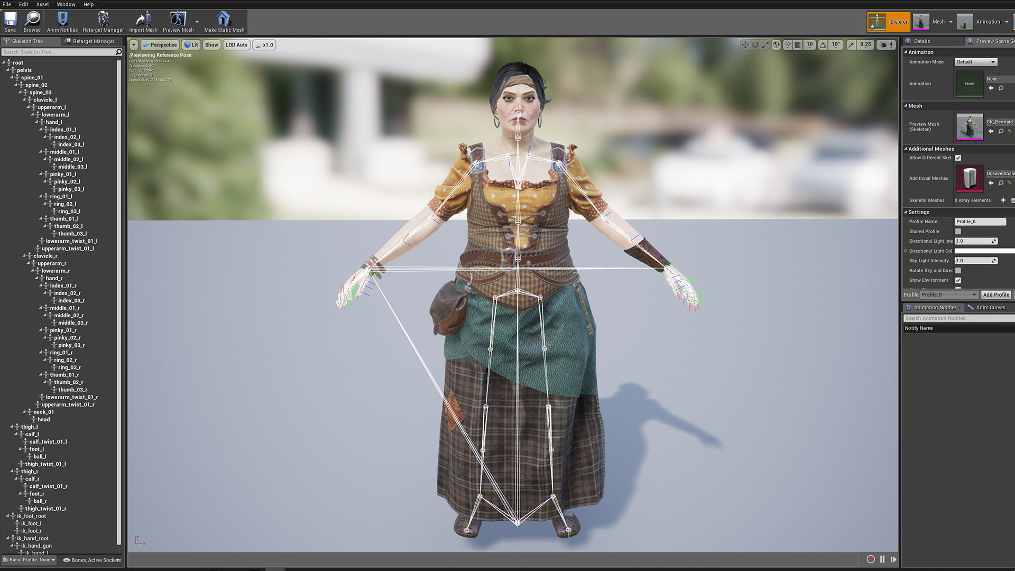Open scale snap 0.25 dropdown
This screenshot has width=1015, height=571.
pyautogui.click(x=865, y=45)
